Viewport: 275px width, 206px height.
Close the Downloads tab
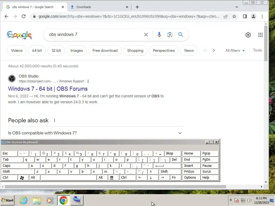pos(127,7)
